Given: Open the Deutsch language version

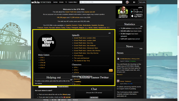Looking at the screenshot, I should tap(75, 25).
